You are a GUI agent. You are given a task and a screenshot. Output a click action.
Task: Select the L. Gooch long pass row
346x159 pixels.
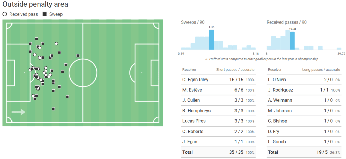tap(304, 142)
